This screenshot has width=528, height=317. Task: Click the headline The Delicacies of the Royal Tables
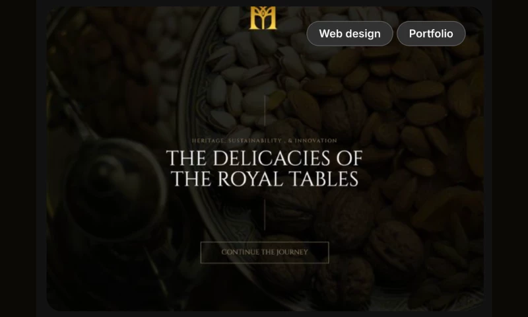click(265, 168)
